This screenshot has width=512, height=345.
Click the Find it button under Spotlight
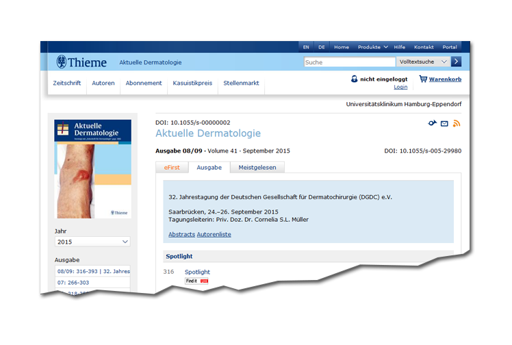(196, 281)
